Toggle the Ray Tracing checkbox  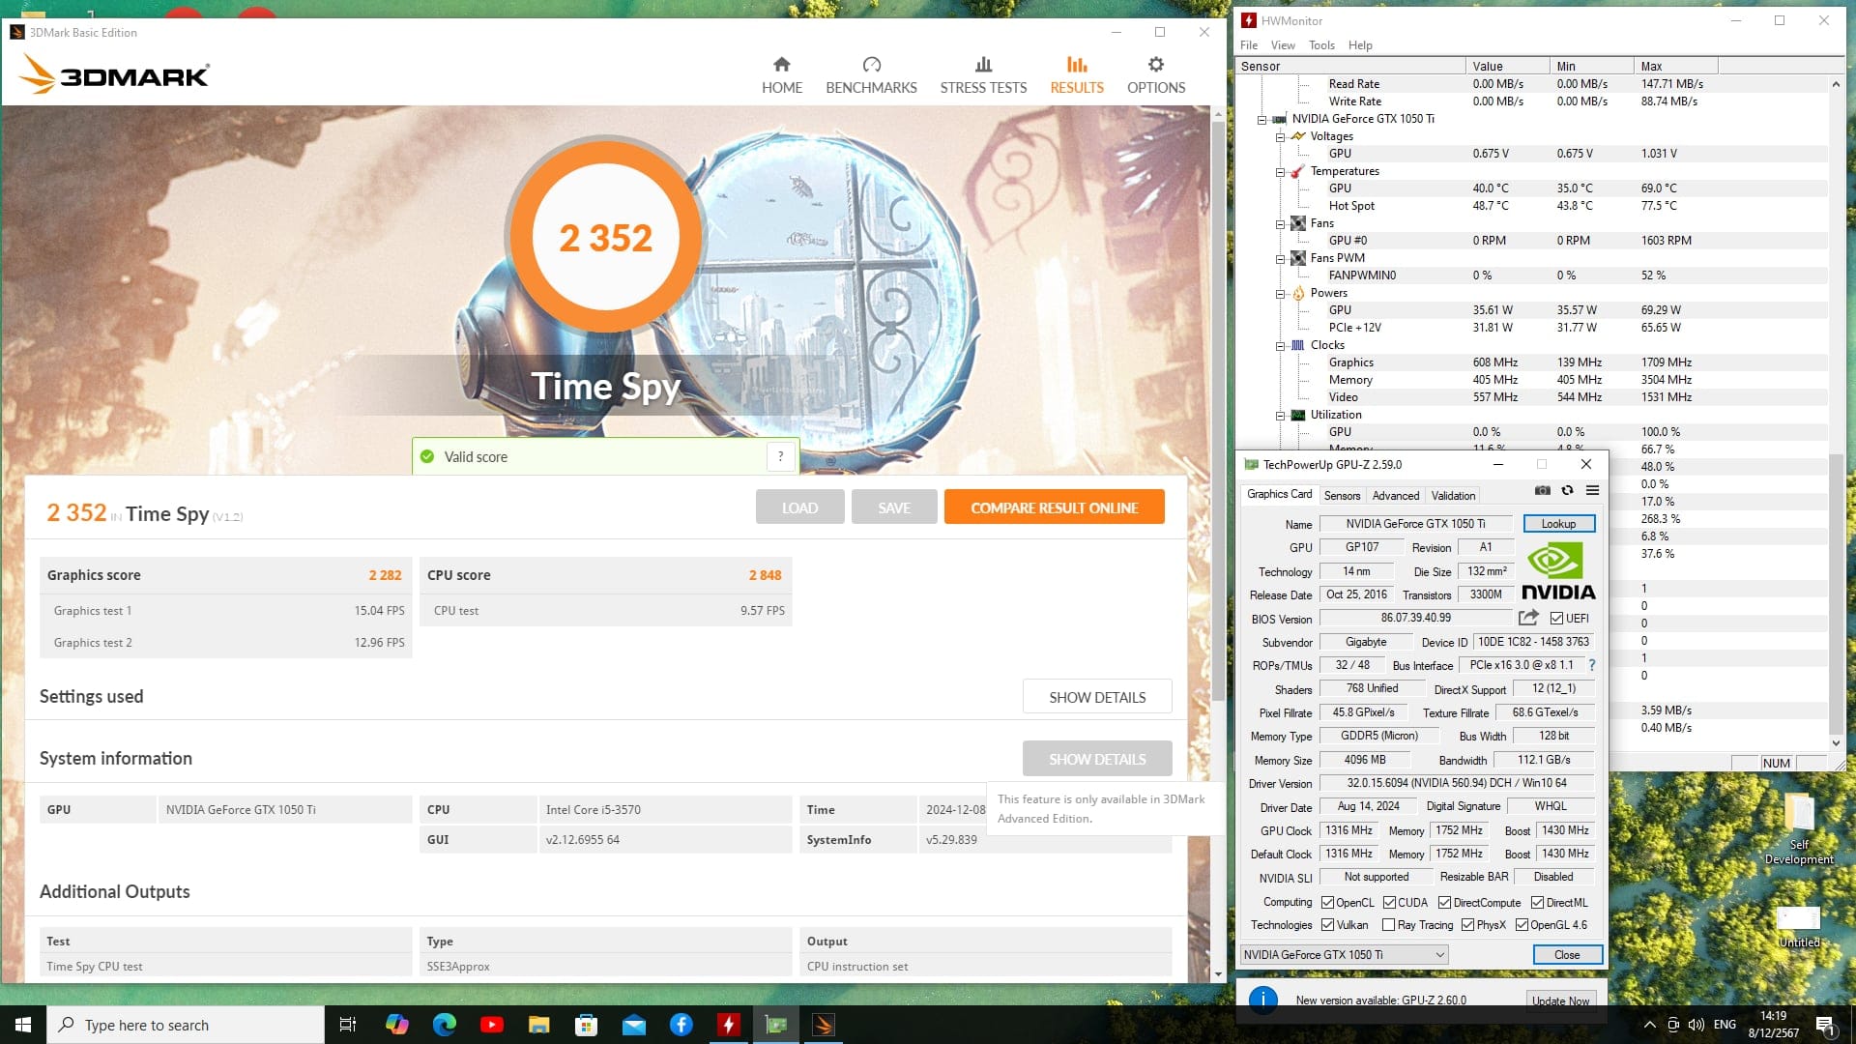[x=1388, y=925]
